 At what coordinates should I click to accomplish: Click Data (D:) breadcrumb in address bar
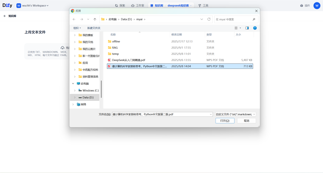click(x=126, y=19)
